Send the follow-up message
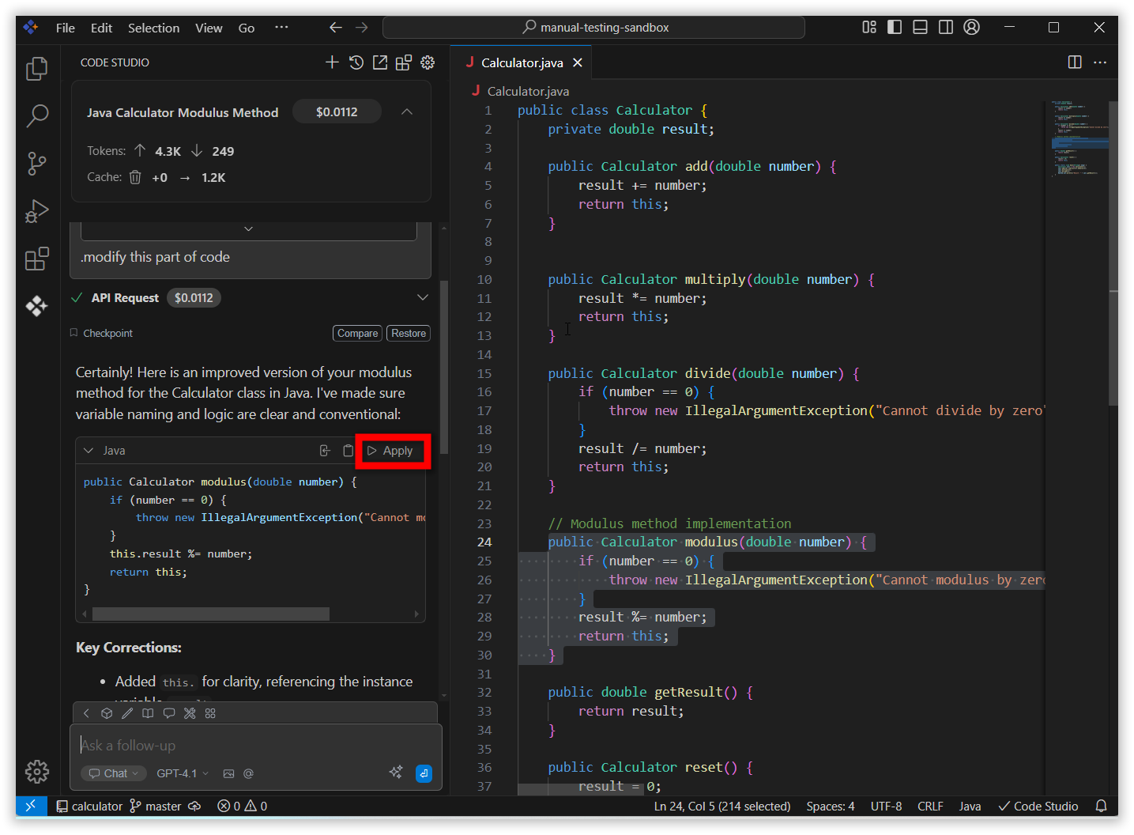1134x835 pixels. pos(424,773)
